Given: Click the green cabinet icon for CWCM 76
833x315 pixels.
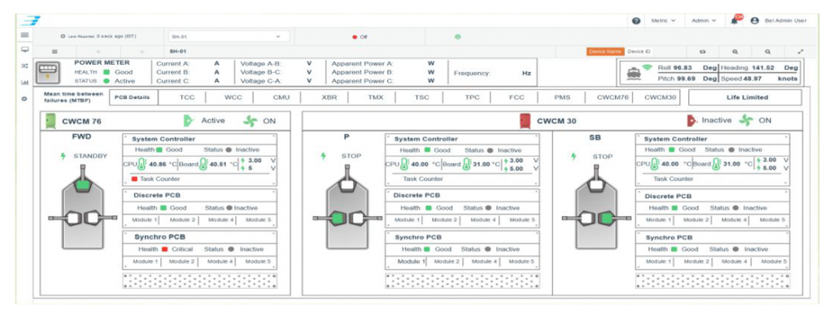Looking at the screenshot, I should (x=51, y=120).
